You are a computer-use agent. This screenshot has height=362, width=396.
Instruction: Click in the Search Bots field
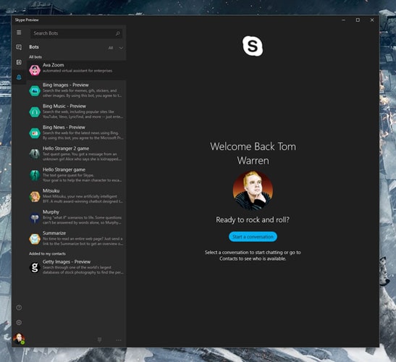pyautogui.click(x=76, y=33)
